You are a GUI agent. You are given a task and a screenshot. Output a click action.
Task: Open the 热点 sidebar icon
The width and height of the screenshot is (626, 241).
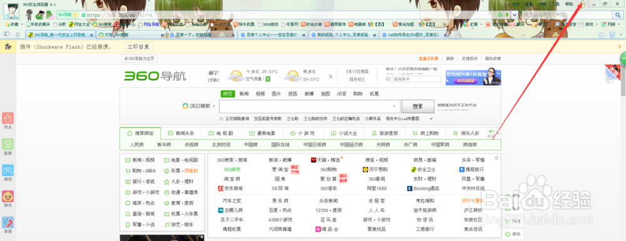tap(8, 120)
